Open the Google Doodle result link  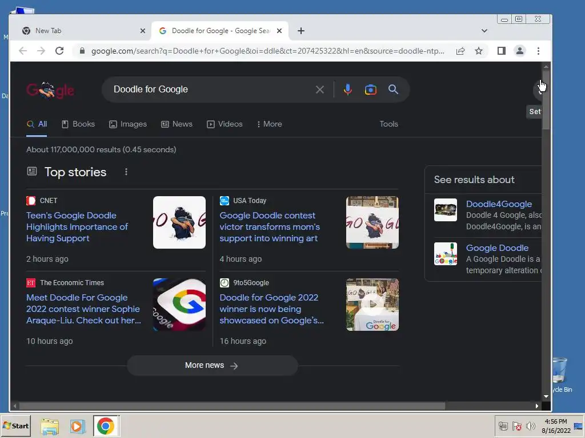497,248
